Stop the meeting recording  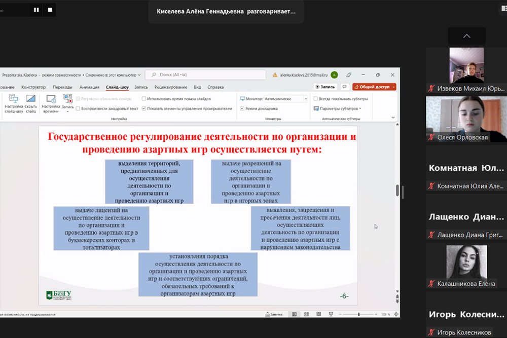click(50, 10)
